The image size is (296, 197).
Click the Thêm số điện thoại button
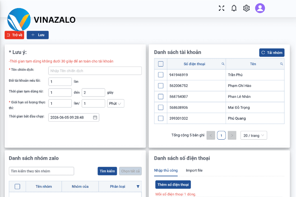point(173,185)
